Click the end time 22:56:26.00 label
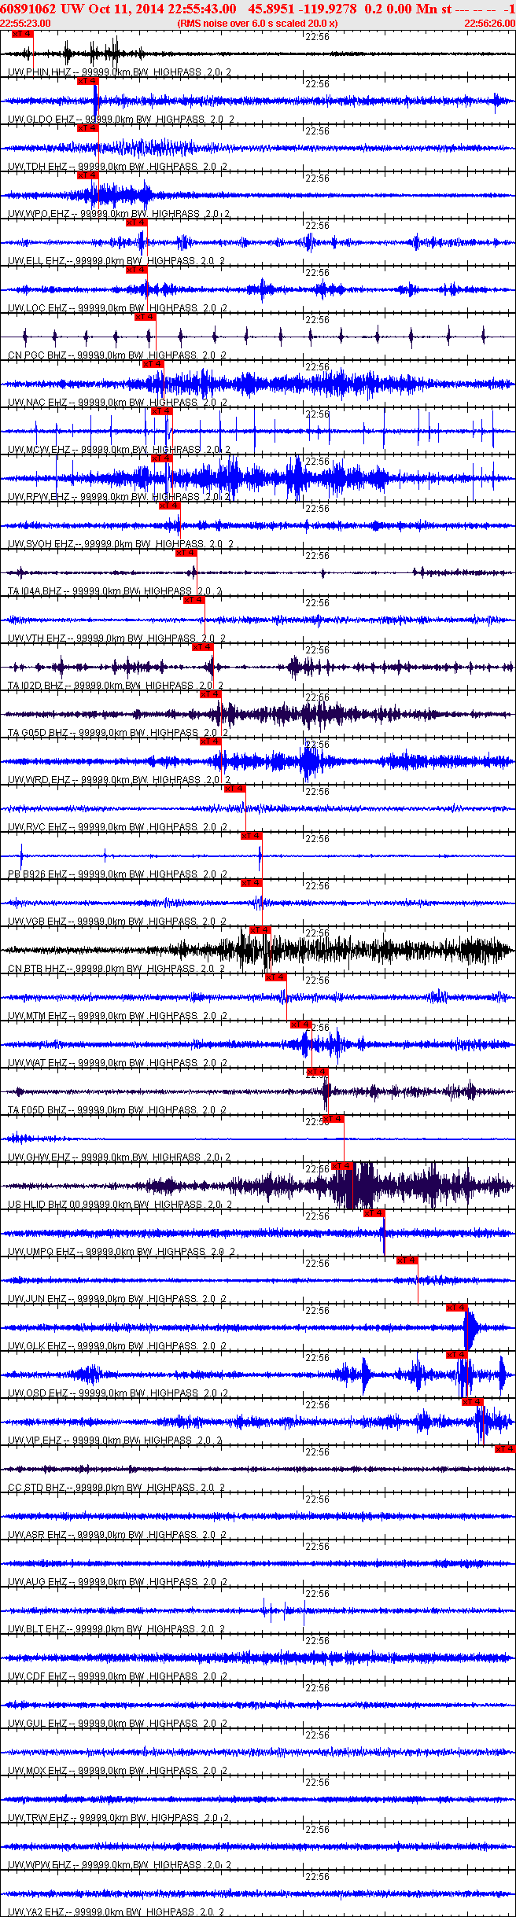The image size is (516, 1917). click(489, 24)
